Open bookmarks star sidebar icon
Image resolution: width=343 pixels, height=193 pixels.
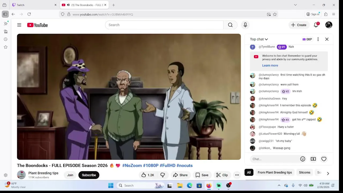(6, 47)
